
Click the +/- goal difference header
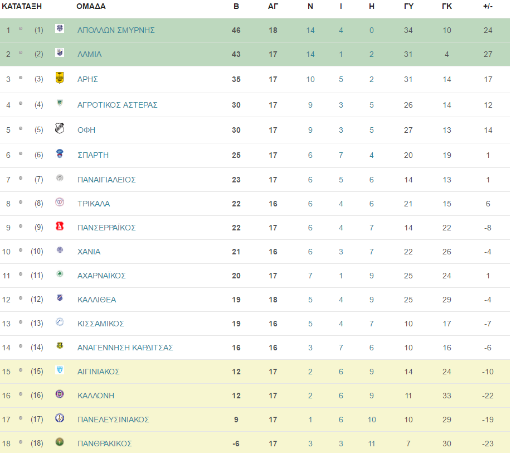pyautogui.click(x=488, y=6)
